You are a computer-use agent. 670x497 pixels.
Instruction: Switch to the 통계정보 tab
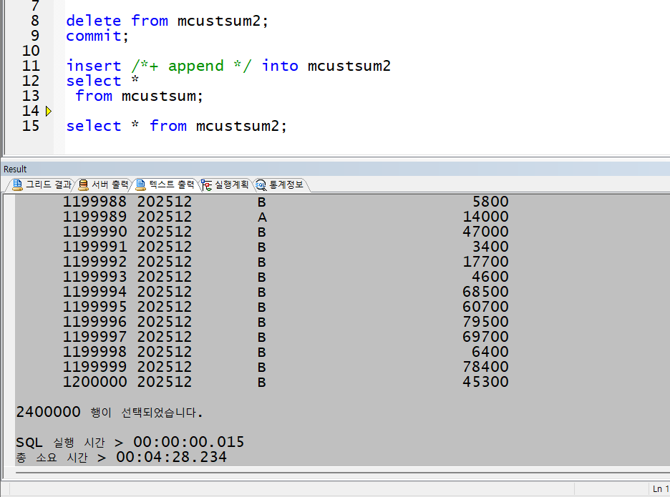point(281,185)
